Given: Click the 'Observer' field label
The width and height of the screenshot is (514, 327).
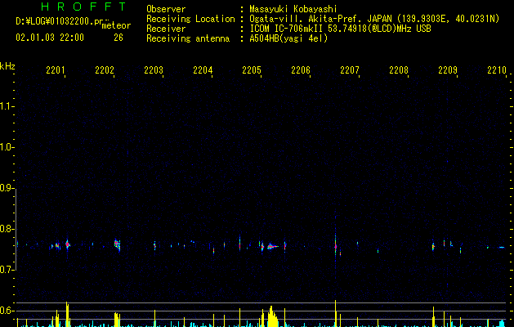Looking at the screenshot, I should (x=166, y=9).
